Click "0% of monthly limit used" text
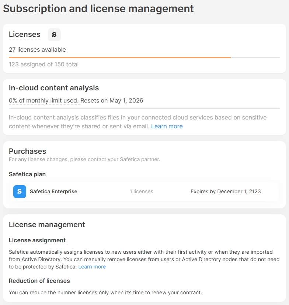 [x=43, y=100]
